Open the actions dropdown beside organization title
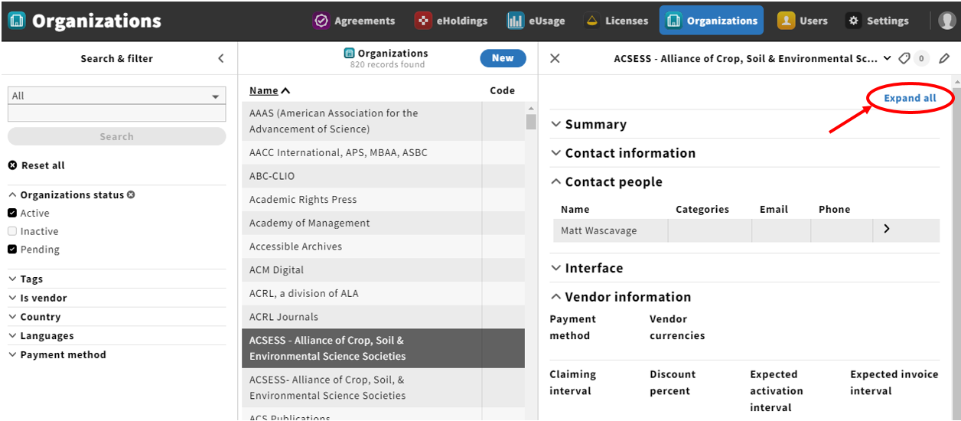The height and width of the screenshot is (421, 961). (887, 58)
